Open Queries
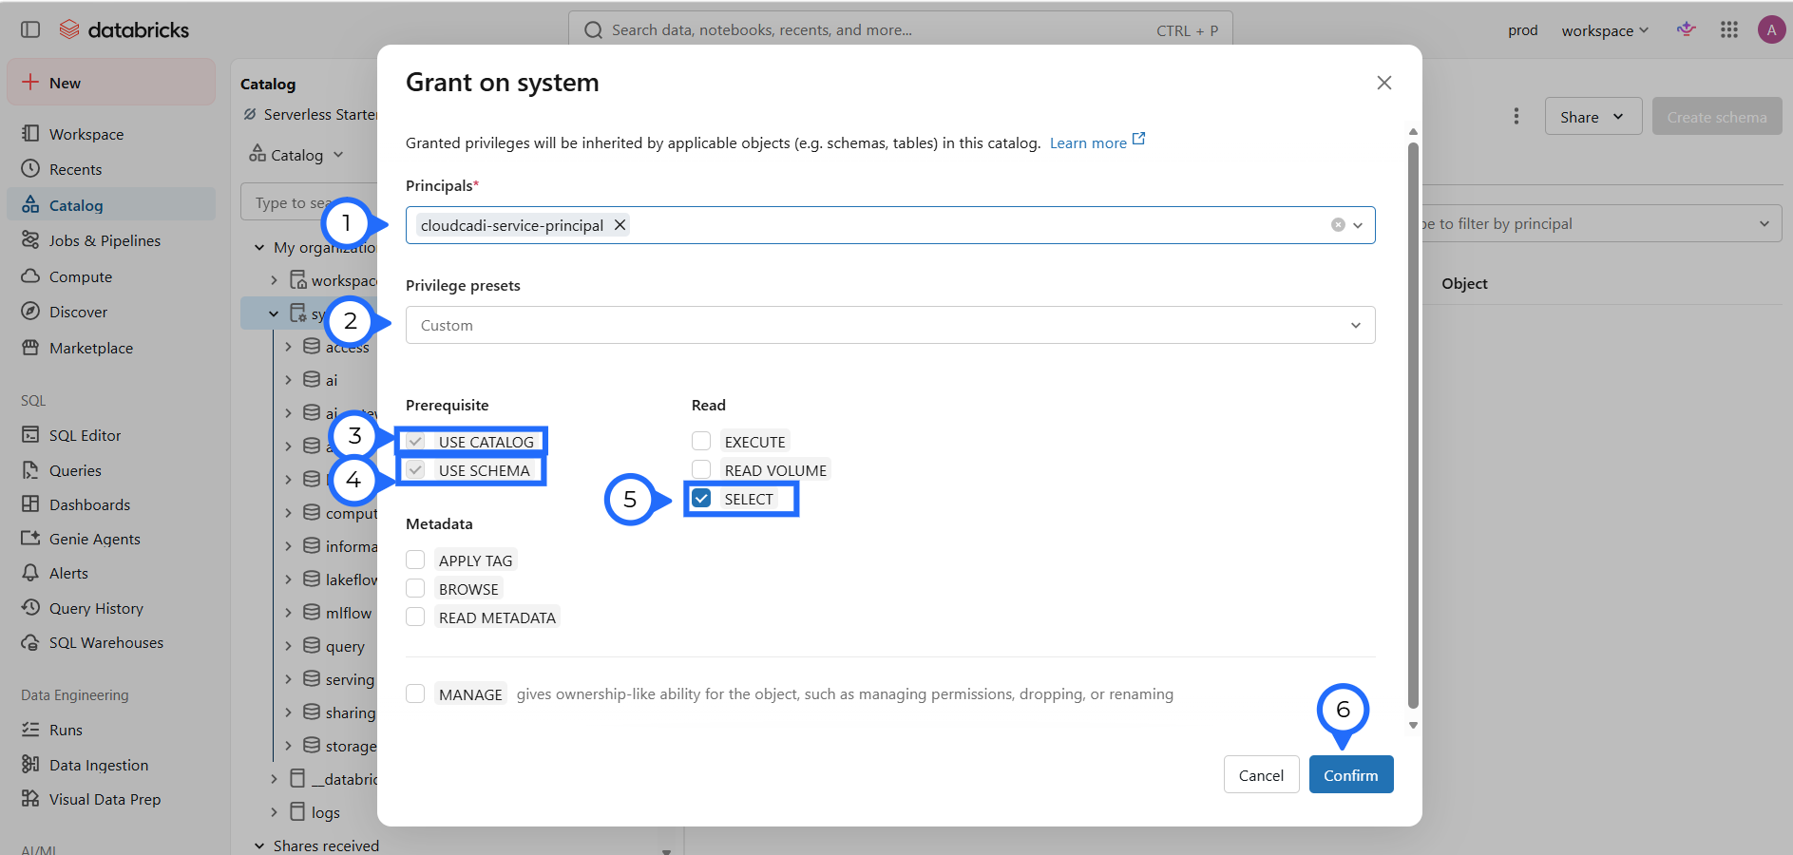 111,470
